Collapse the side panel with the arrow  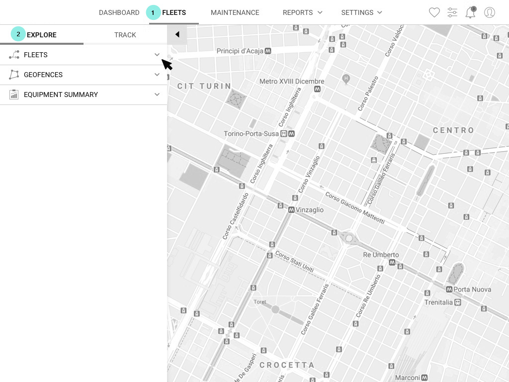177,34
